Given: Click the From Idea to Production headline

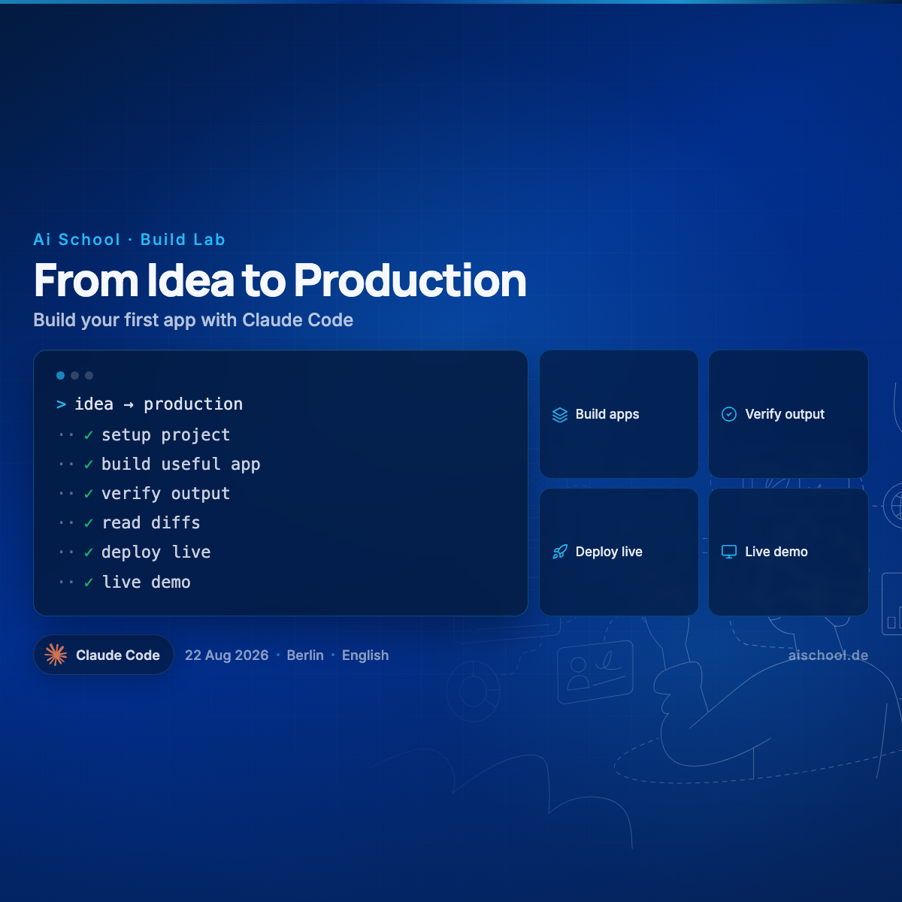Looking at the screenshot, I should [280, 280].
